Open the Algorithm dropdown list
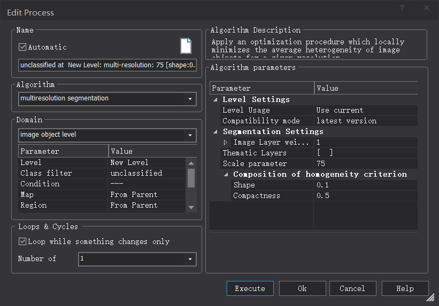 pyautogui.click(x=190, y=99)
